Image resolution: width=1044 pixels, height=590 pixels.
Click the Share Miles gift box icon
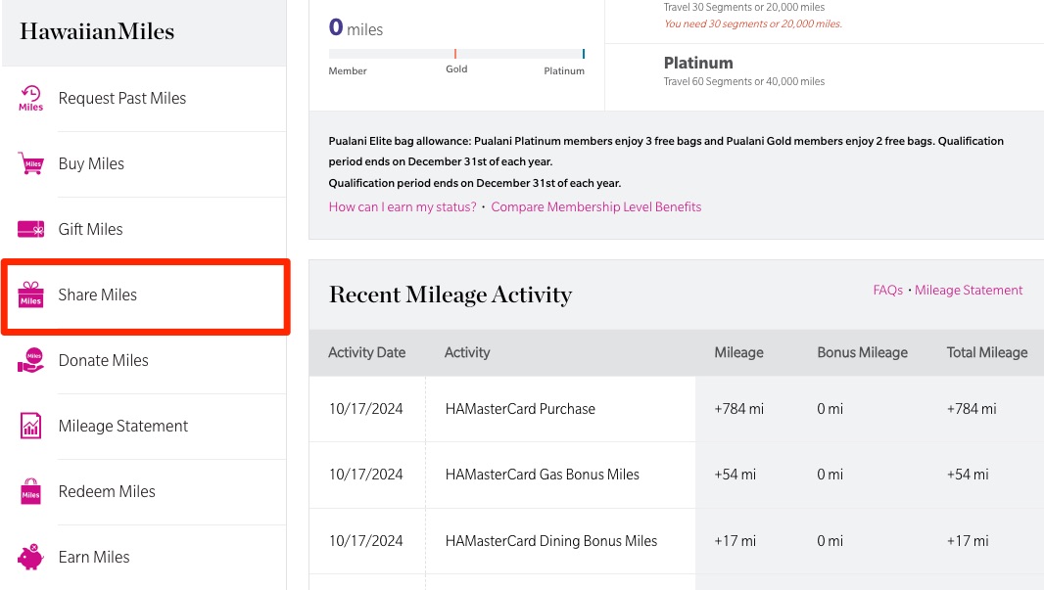tap(31, 295)
